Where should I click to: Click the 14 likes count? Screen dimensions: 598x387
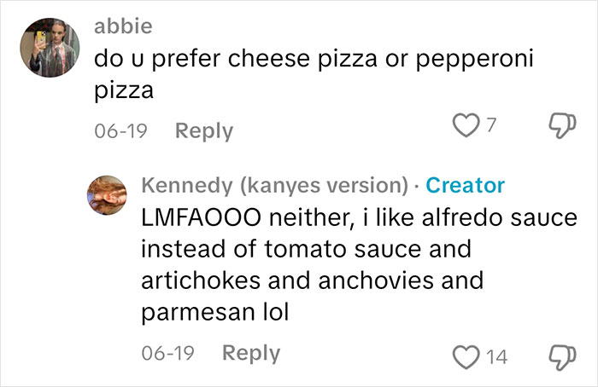pyautogui.click(x=496, y=357)
